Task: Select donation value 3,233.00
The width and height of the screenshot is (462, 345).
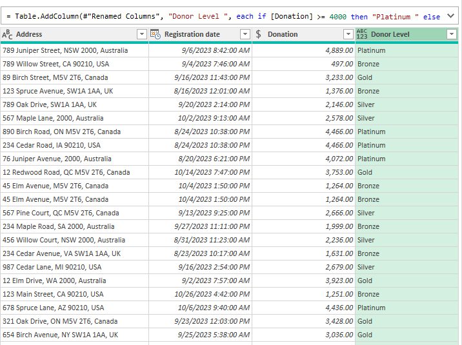Action: (304, 77)
